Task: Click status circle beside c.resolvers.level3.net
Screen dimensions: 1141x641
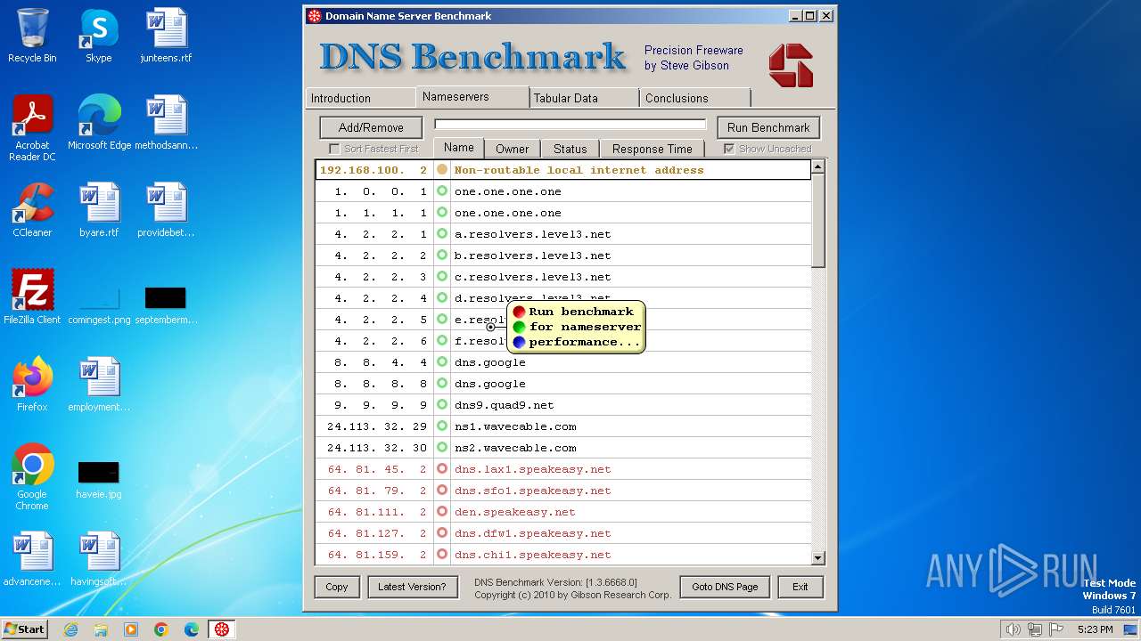Action: tap(442, 277)
